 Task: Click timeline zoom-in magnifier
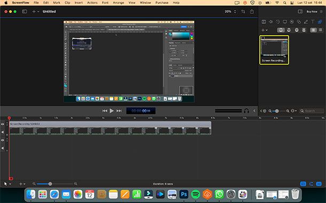click(75, 184)
